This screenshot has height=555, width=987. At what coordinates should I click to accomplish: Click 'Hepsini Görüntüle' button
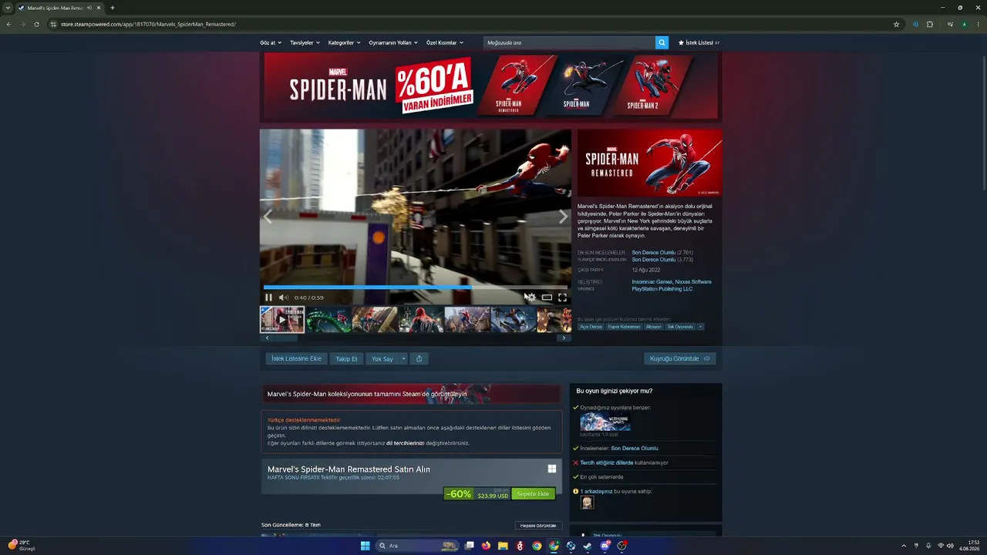tap(538, 526)
